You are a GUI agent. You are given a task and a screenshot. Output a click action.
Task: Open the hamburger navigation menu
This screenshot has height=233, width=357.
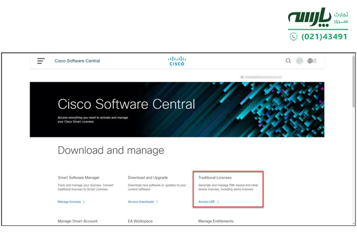(x=41, y=61)
